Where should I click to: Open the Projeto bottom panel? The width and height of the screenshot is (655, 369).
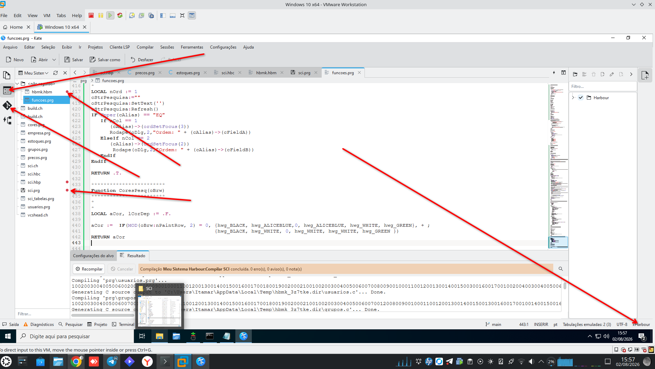[97, 324]
